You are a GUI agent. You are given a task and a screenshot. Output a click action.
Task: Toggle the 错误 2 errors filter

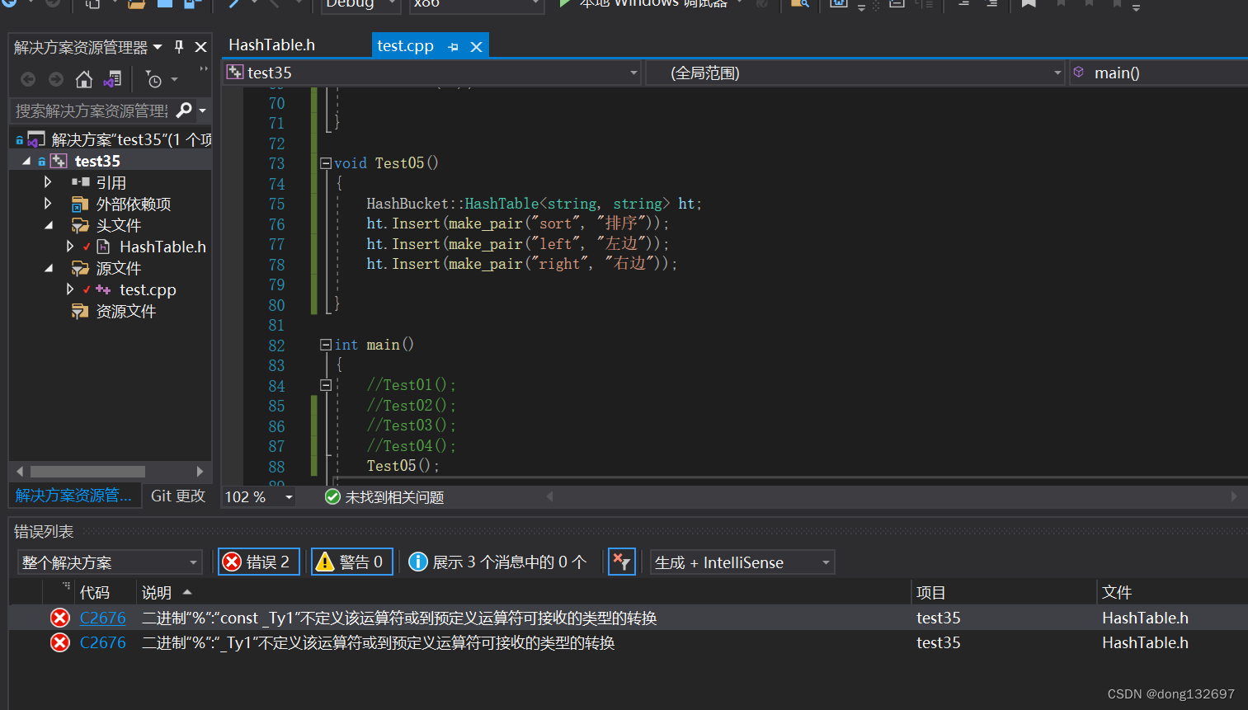point(258,562)
